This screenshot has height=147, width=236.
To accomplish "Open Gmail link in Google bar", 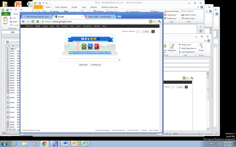I will tap(78, 26).
